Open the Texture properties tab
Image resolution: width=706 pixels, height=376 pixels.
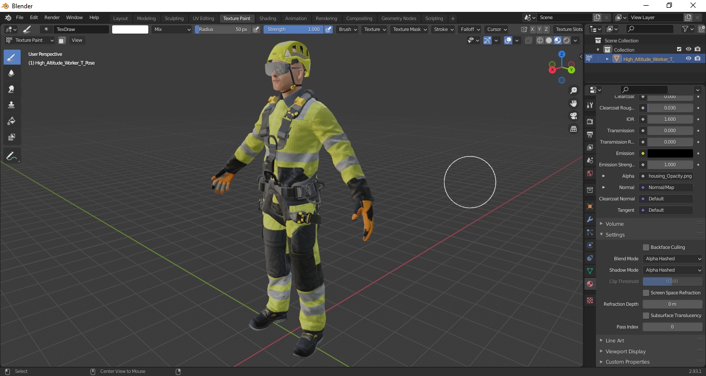click(590, 300)
